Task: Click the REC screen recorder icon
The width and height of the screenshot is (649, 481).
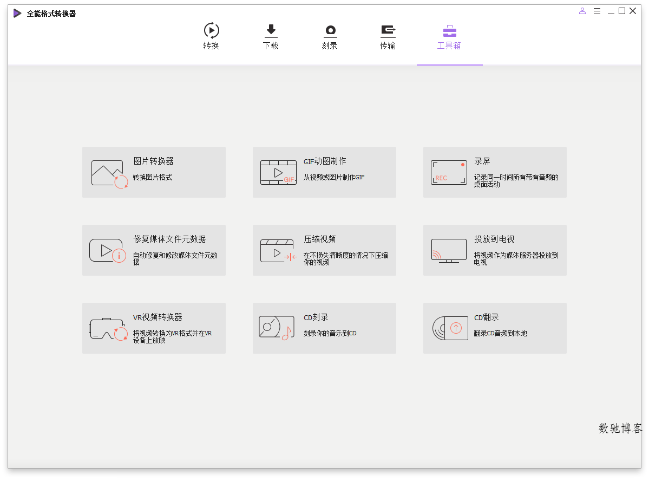Action: coord(449,172)
